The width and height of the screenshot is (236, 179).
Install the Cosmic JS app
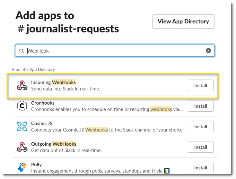(x=200, y=126)
